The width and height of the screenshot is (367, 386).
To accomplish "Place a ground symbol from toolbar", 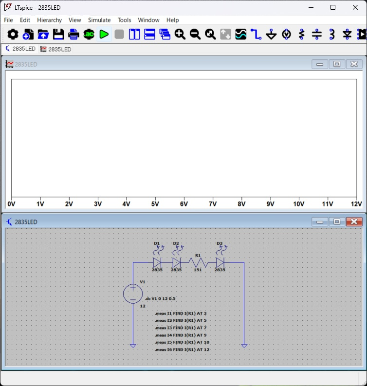I will click(x=271, y=34).
